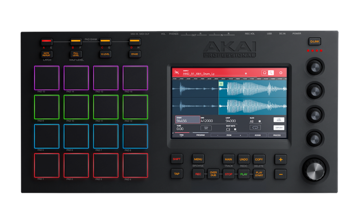Switch to the Trim tab
Image resolution: width=358 pixels, height=224 pixels.
pos(182,135)
